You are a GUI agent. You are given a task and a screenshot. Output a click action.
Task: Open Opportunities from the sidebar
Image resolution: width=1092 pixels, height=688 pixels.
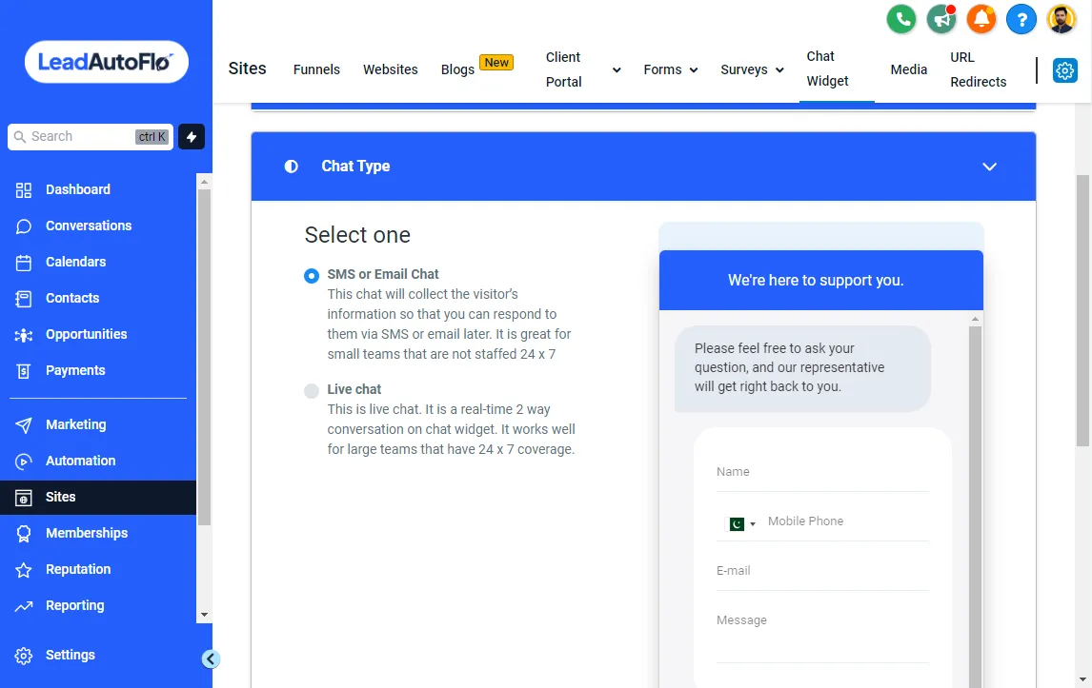pos(87,335)
